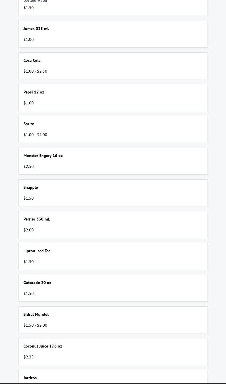Click the $2.00 price under Perrier
The width and height of the screenshot is (226, 384).
coord(28,230)
